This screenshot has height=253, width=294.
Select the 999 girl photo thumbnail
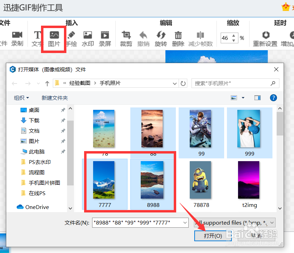click(248, 128)
